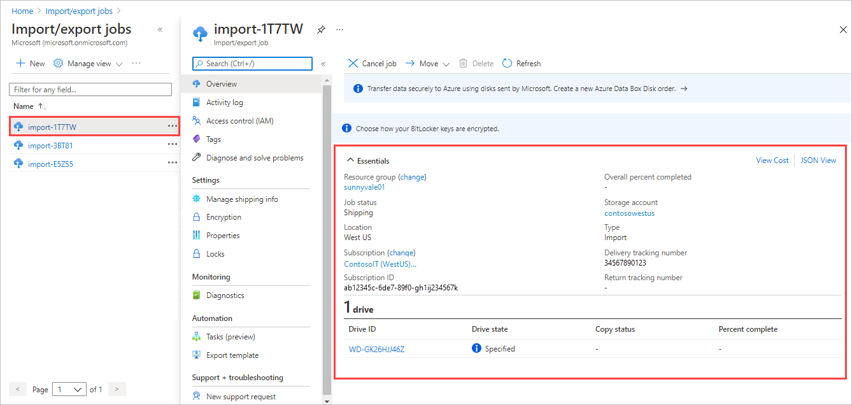Click the Search (Ctrl+/) box
The height and width of the screenshot is (405, 852).
(x=252, y=64)
